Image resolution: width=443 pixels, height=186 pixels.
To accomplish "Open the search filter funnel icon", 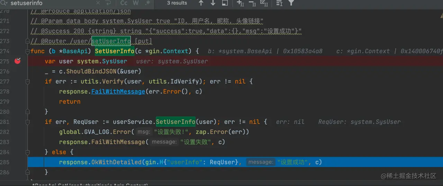I will click(x=291, y=3).
